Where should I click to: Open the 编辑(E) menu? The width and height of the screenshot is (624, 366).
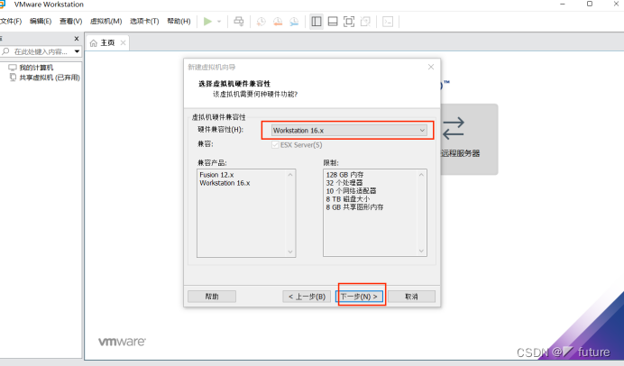[x=41, y=22]
